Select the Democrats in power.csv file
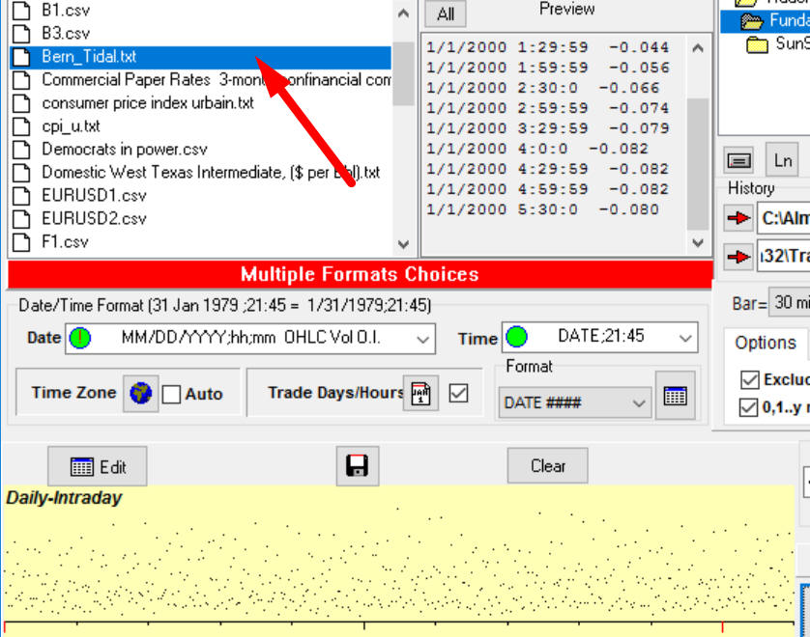 125,150
